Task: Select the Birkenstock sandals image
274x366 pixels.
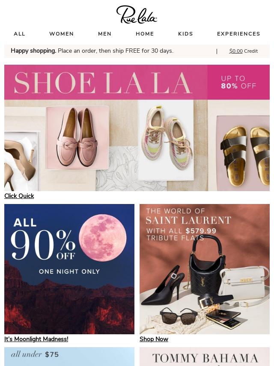Action: (243, 153)
